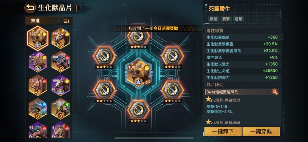Choose the level 32 green leaf beast
The image size is (308, 142).
pyautogui.click(x=61, y=109)
